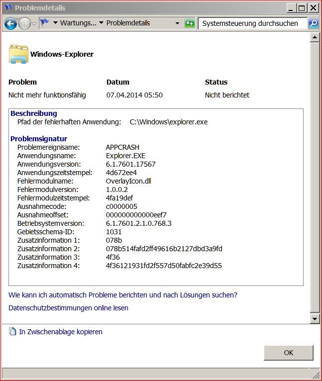The image size is (322, 381).
Task: Open the Wartungs... breadcrumb
Action: [78, 23]
